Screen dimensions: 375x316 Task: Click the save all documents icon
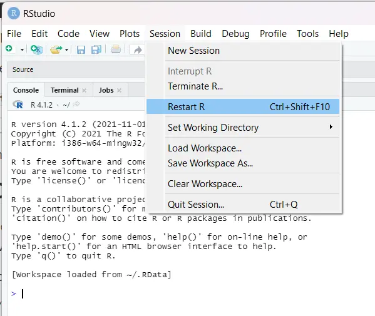[96, 49]
